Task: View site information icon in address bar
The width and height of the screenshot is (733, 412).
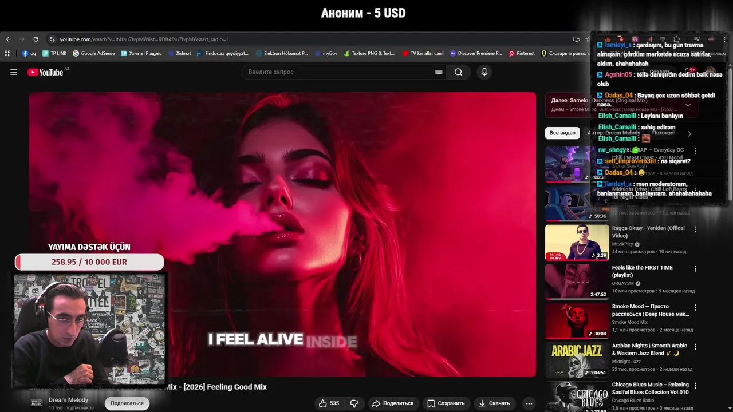Action: [52, 39]
